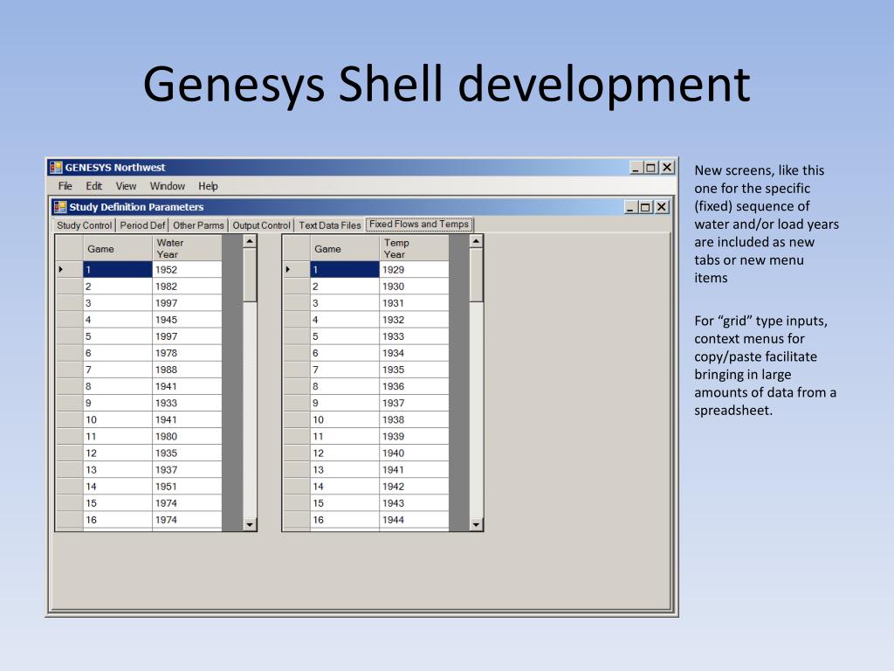The height and width of the screenshot is (671, 894).
Task: Select the Fixed Flows and Temps tab
Action: click(419, 225)
